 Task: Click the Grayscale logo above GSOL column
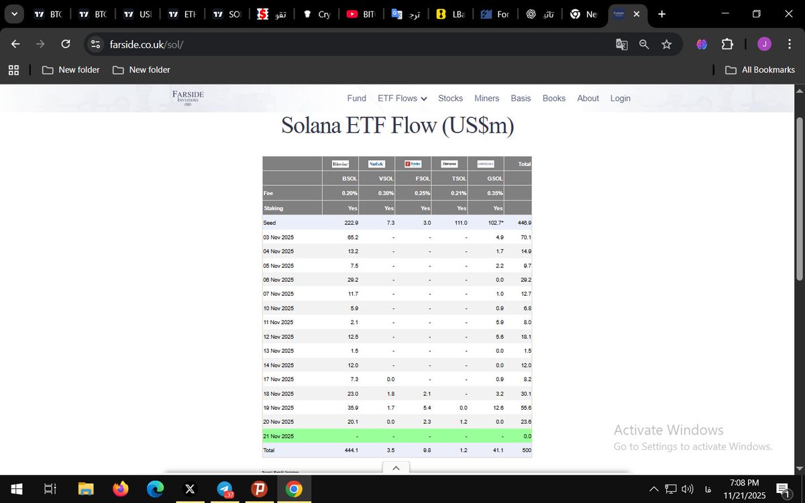click(485, 163)
